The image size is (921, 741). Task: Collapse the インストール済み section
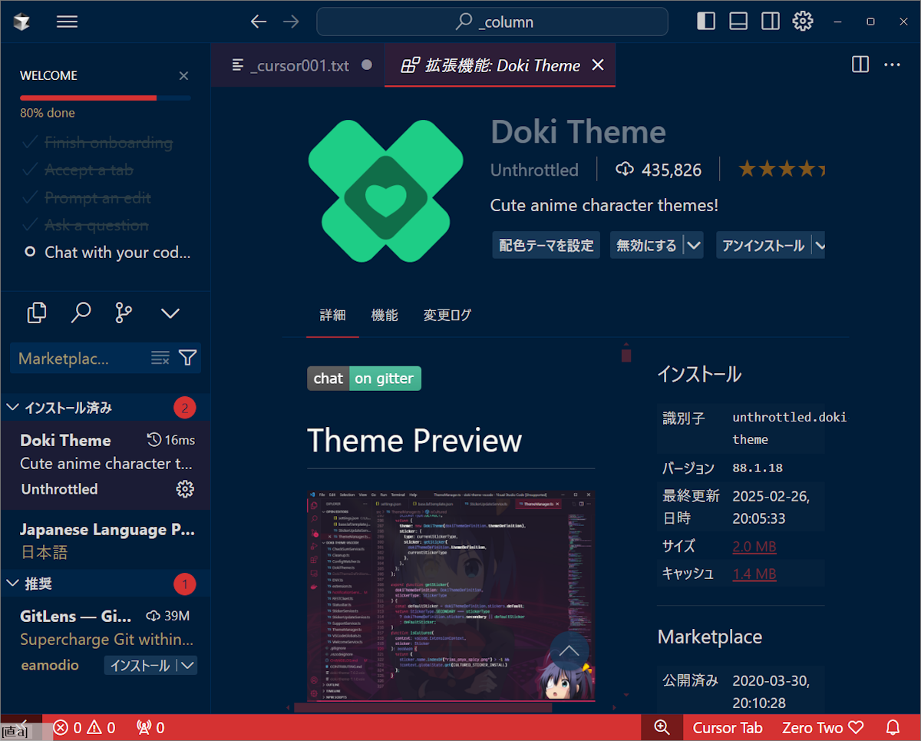click(x=105, y=408)
